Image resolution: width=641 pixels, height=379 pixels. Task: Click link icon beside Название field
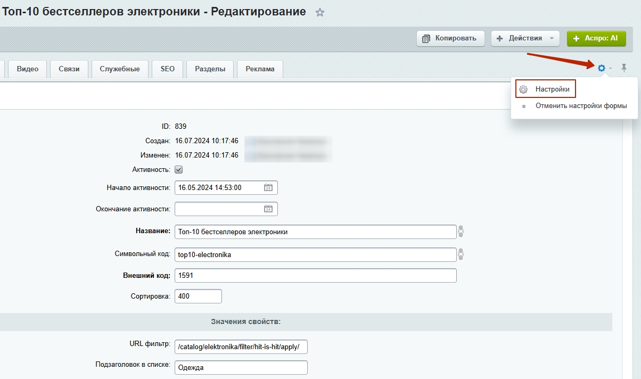[x=461, y=232]
